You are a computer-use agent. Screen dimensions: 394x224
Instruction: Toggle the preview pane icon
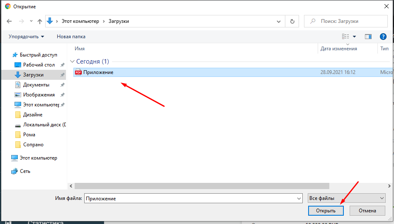(x=368, y=37)
